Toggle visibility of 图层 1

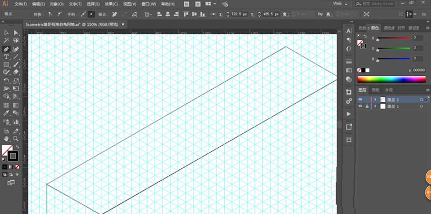tap(360, 106)
